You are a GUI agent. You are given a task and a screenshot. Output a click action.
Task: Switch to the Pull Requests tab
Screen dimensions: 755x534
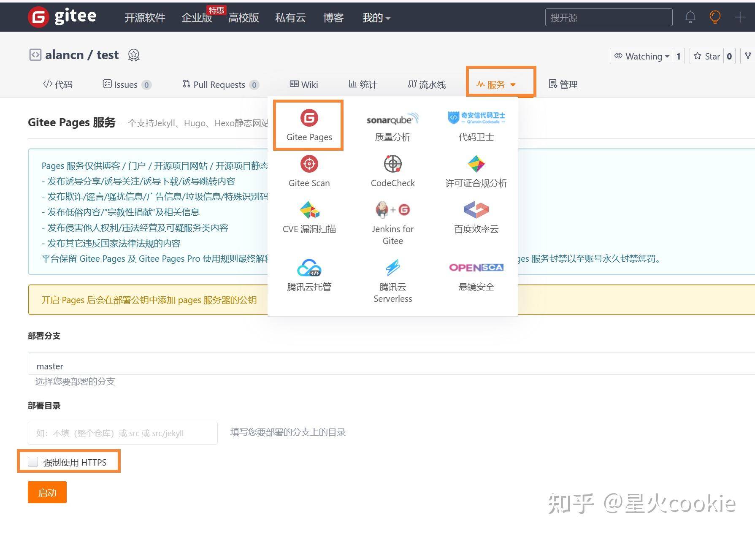220,84
